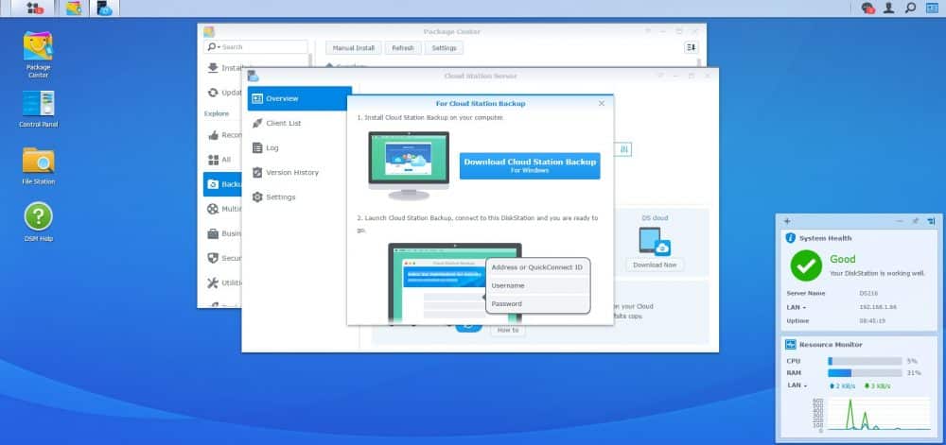
Task: Select Recommended category thumbs-up icon
Action: (213, 135)
